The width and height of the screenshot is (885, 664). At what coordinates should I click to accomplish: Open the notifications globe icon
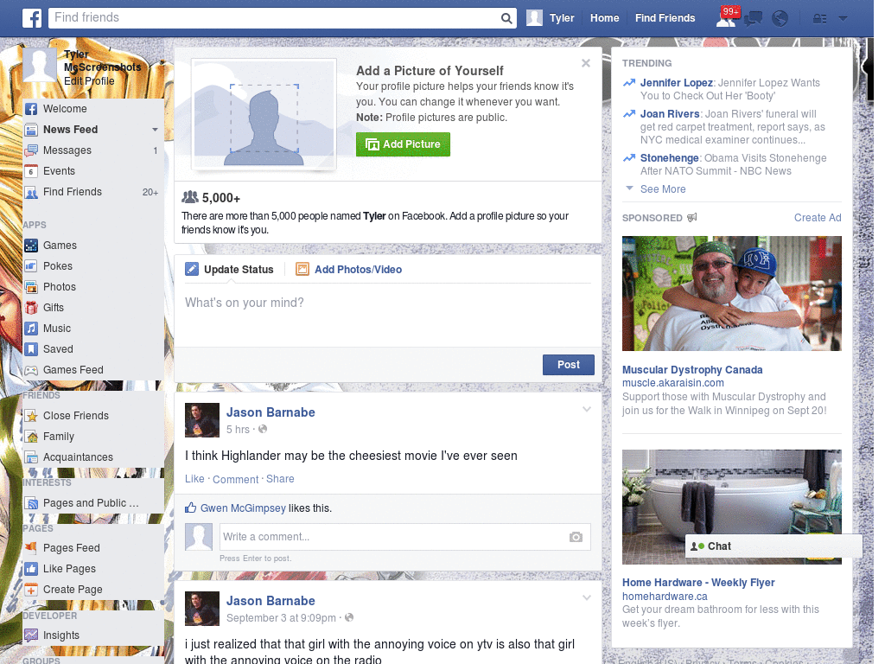[x=780, y=19]
